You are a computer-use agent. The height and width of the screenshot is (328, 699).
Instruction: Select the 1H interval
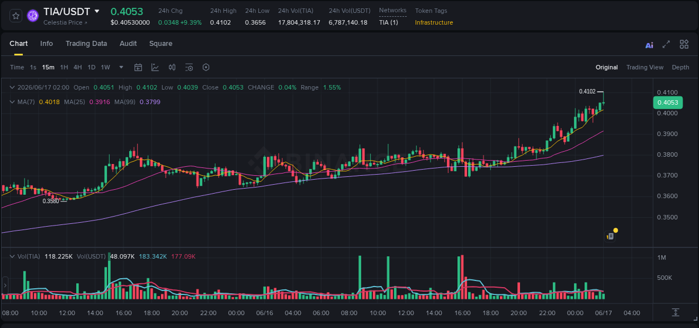64,67
